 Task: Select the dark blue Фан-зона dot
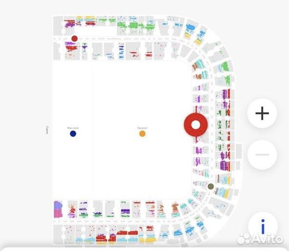coord(73,134)
